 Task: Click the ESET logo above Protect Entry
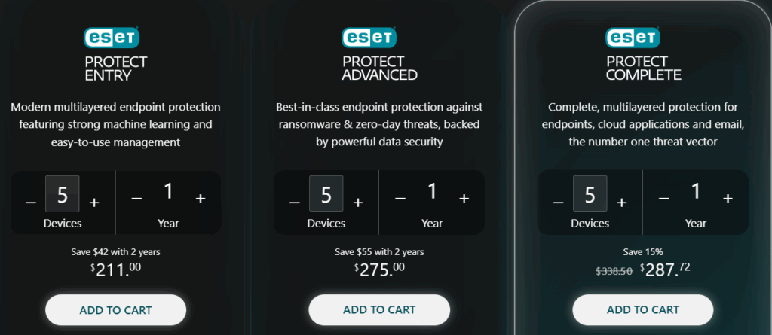click(x=115, y=38)
